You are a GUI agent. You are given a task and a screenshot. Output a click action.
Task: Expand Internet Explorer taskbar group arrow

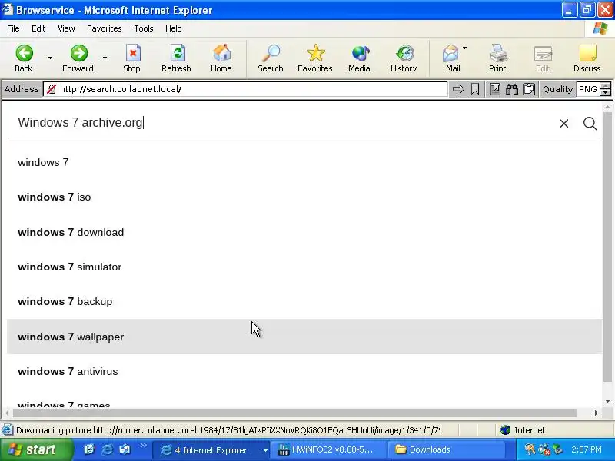pyautogui.click(x=265, y=450)
